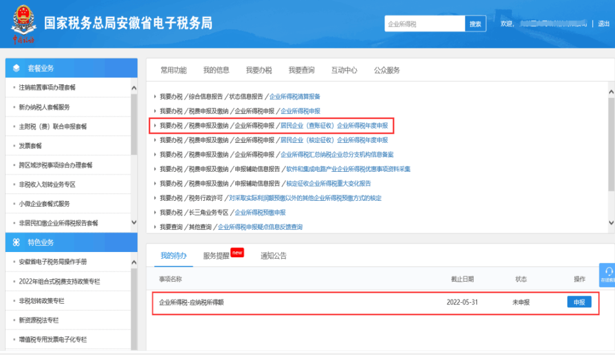Select the 我的待办 tab
Screen dimensions: 615x355
tap(173, 256)
